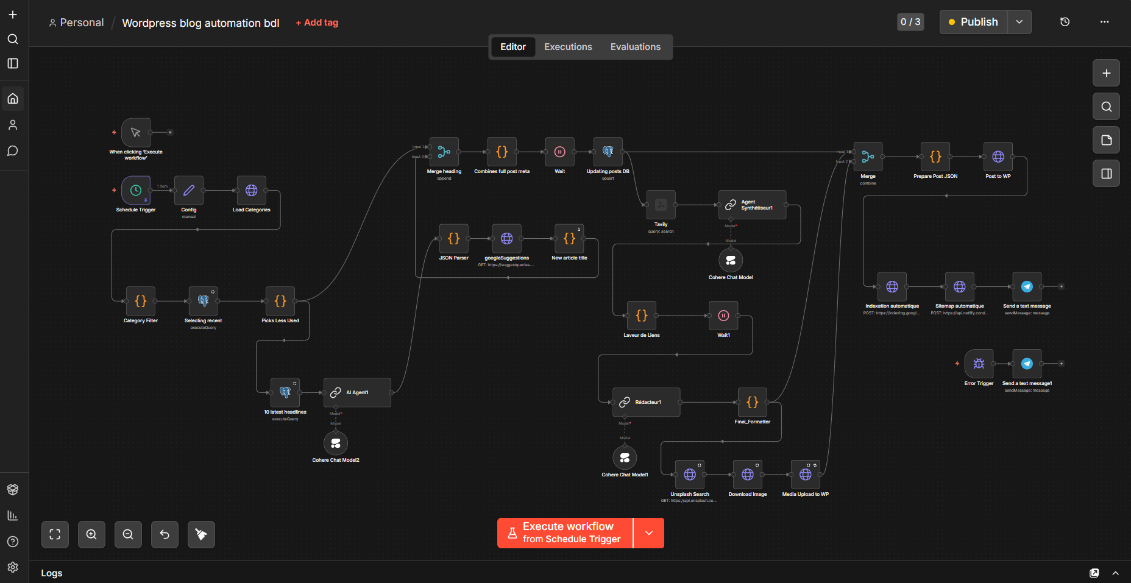1131x583 pixels.
Task: Open the Insights chart icon in sidebar
Action: pyautogui.click(x=13, y=515)
